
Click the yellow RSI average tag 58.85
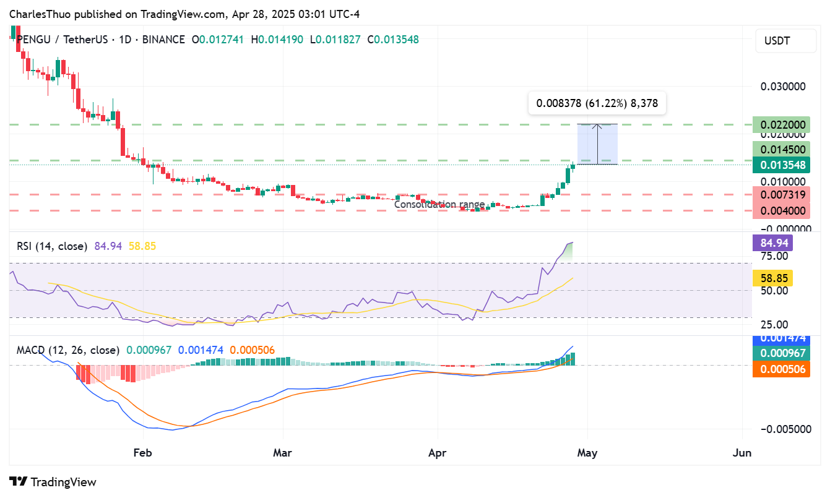click(x=771, y=278)
